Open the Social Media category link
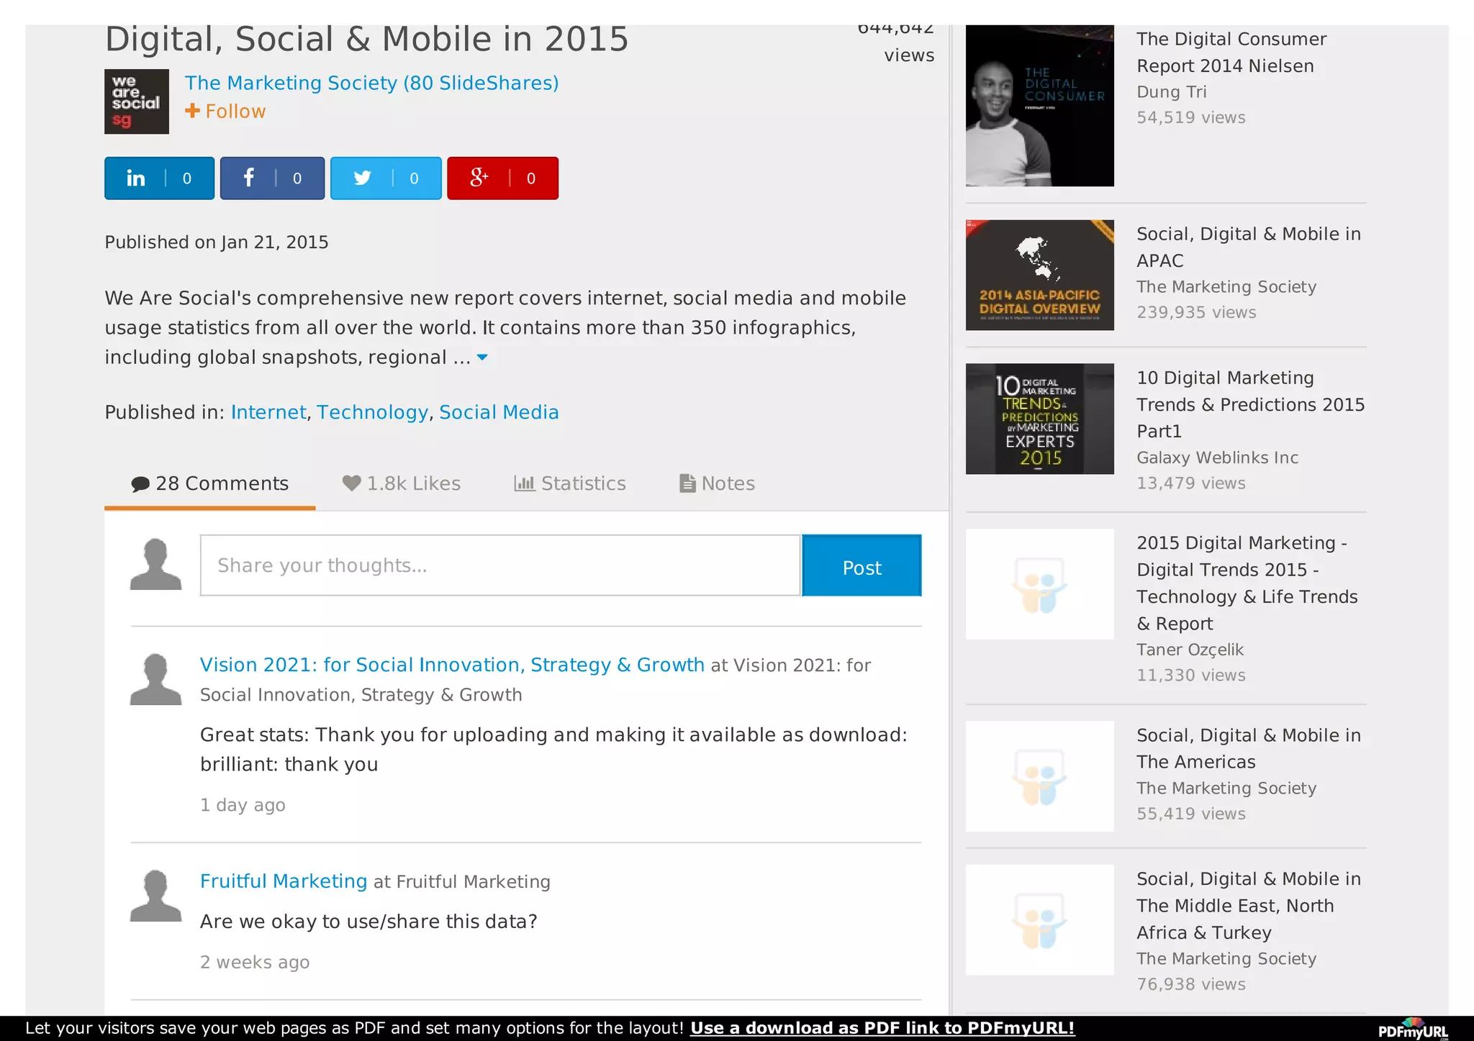This screenshot has height=1041, width=1474. click(499, 412)
